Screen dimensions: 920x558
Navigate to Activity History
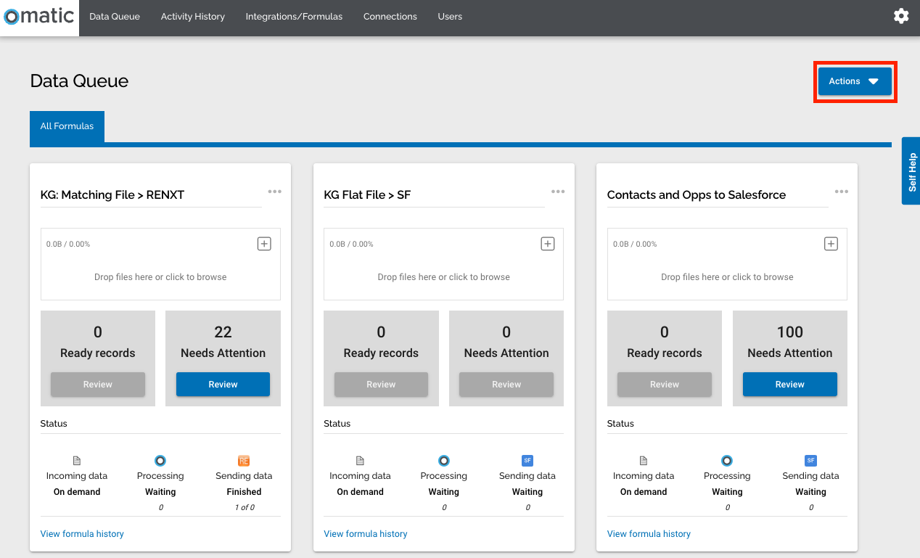click(192, 16)
